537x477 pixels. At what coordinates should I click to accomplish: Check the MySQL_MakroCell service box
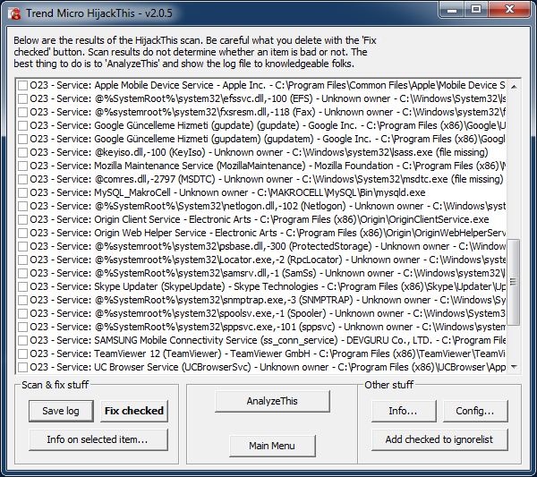22,192
